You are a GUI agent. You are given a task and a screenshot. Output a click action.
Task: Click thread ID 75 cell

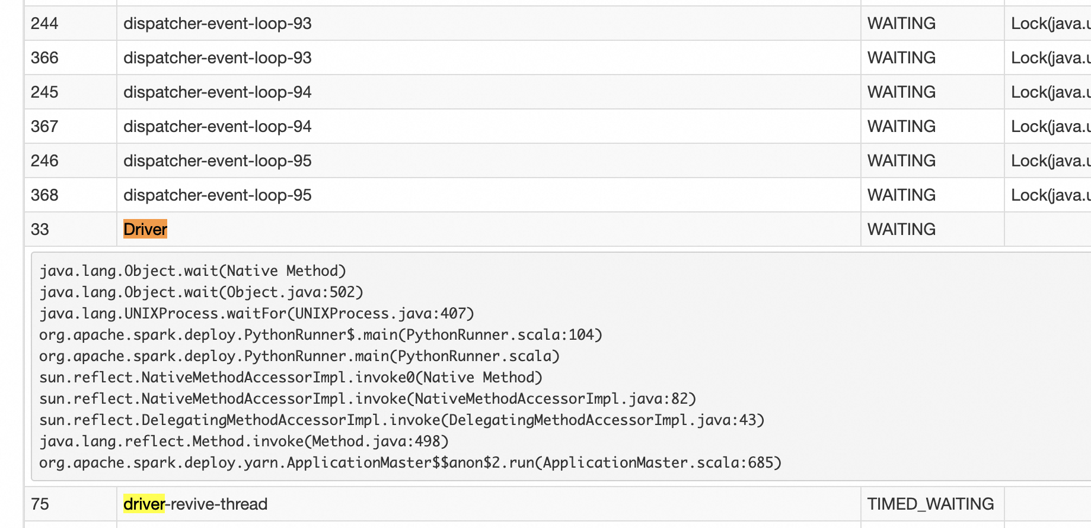(71, 504)
